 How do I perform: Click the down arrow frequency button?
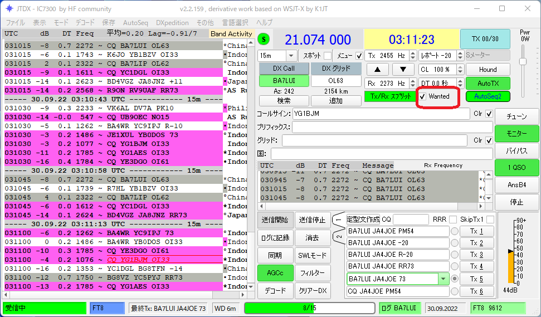pyautogui.click(x=403, y=69)
